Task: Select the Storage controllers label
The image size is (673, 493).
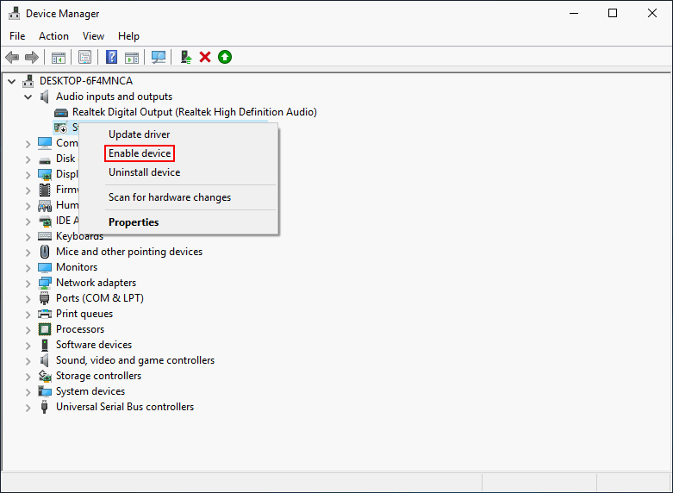Action: (x=99, y=376)
